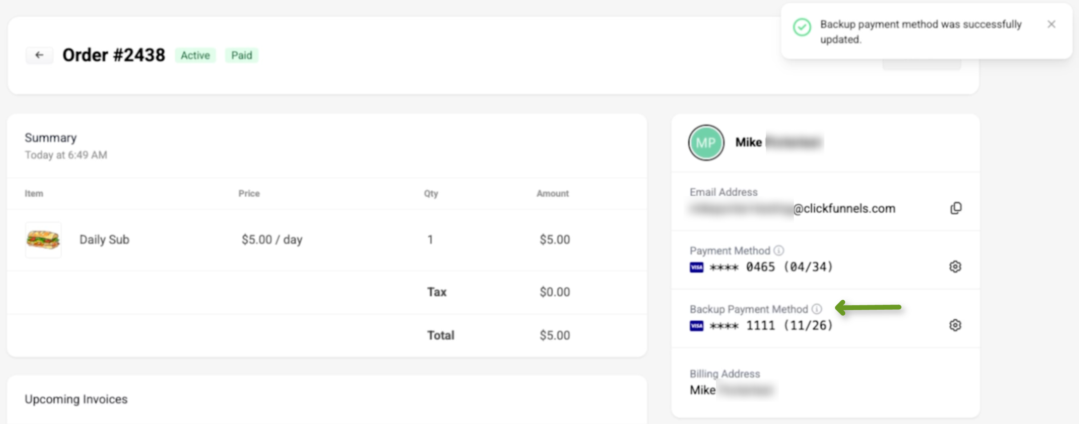Select the clickfunnels.com email address text
Screen dimensions: 1079x424
pos(792,208)
